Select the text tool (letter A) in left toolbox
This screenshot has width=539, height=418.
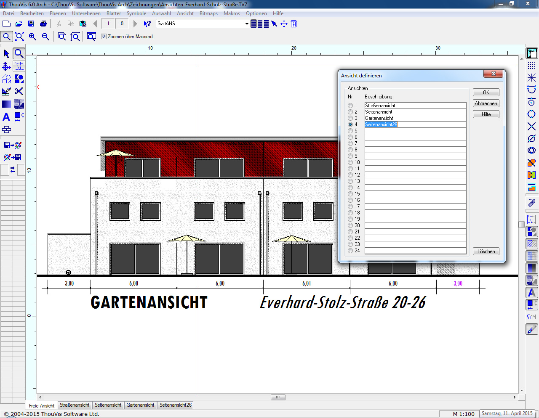point(6,117)
